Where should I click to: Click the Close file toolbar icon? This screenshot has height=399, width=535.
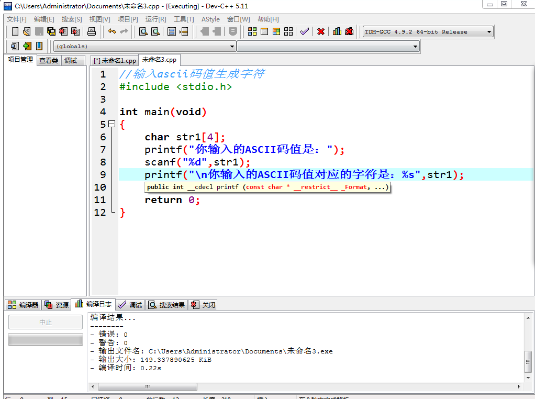[x=63, y=32]
